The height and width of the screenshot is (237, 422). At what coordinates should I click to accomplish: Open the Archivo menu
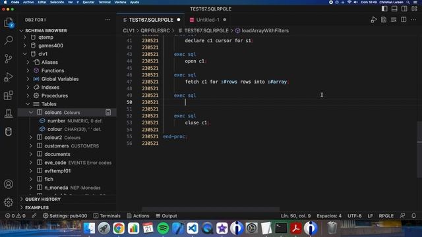(x=28, y=2)
